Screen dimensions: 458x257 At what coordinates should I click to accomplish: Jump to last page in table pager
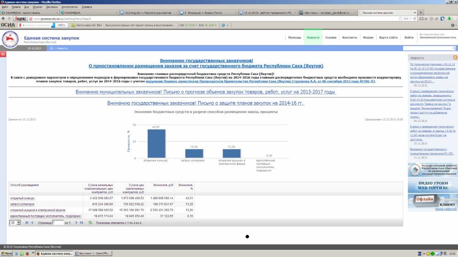click(x=82, y=222)
